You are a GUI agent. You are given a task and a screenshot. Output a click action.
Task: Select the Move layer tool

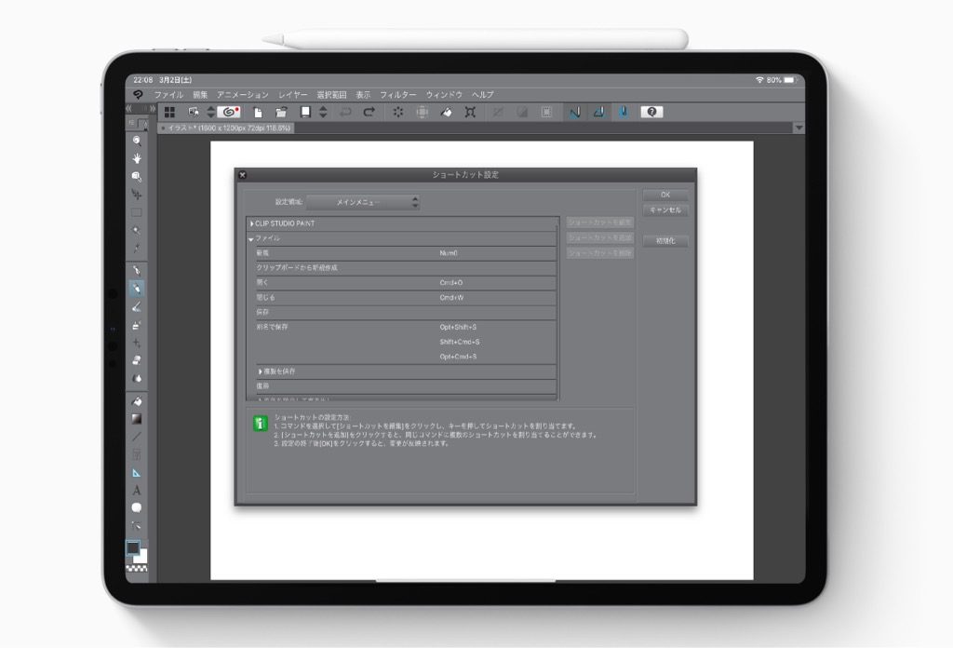coord(137,195)
